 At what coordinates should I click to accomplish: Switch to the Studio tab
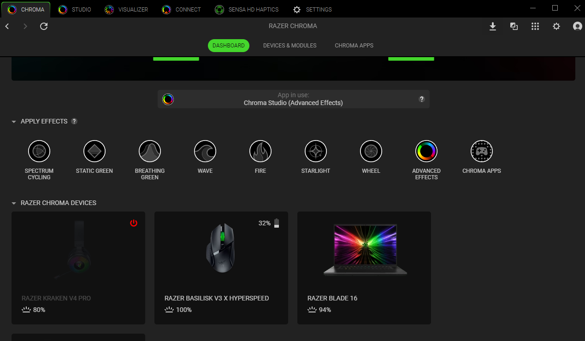click(x=75, y=9)
